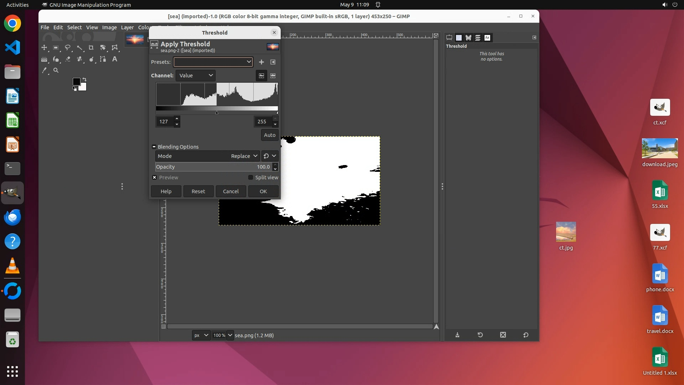Select the Crop tool
This screenshot has height=385, width=684.
(91, 47)
